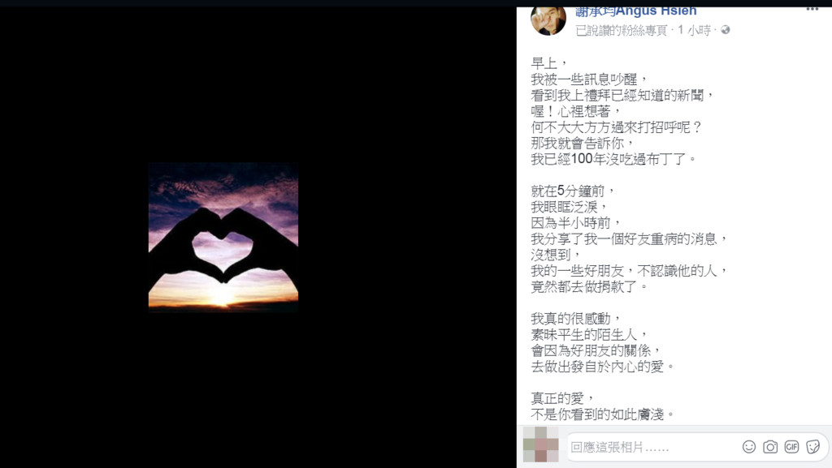Open the three-dot post options menu
The image size is (832, 468).
point(812,9)
